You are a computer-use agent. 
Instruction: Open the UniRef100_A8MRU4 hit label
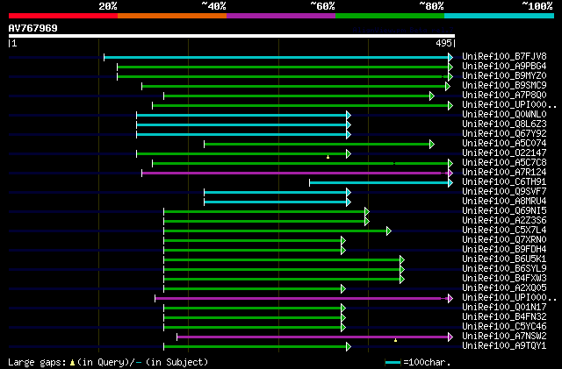click(x=504, y=201)
